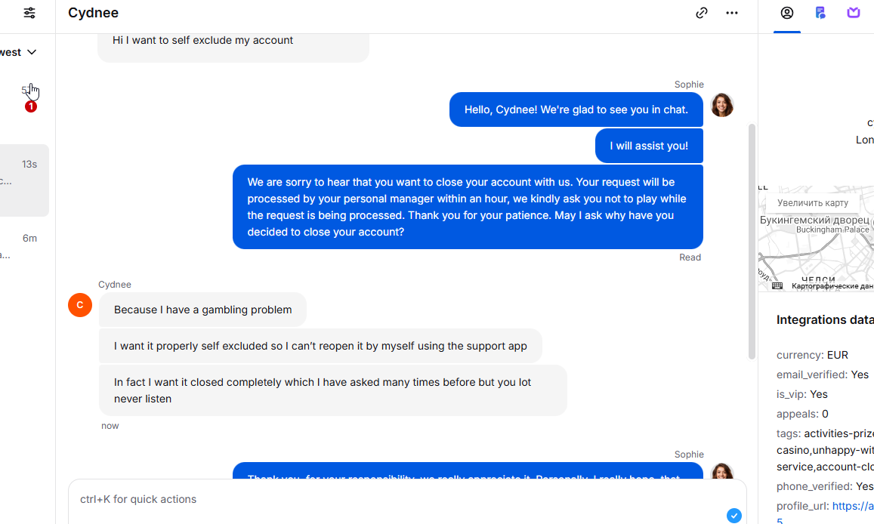
Task: Click Sophie's avatar beside the greeting message
Action: [x=722, y=105]
